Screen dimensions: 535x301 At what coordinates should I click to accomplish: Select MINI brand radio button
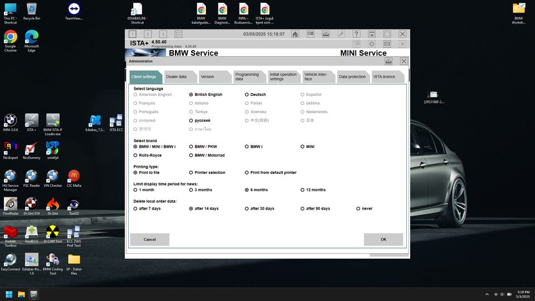point(302,147)
